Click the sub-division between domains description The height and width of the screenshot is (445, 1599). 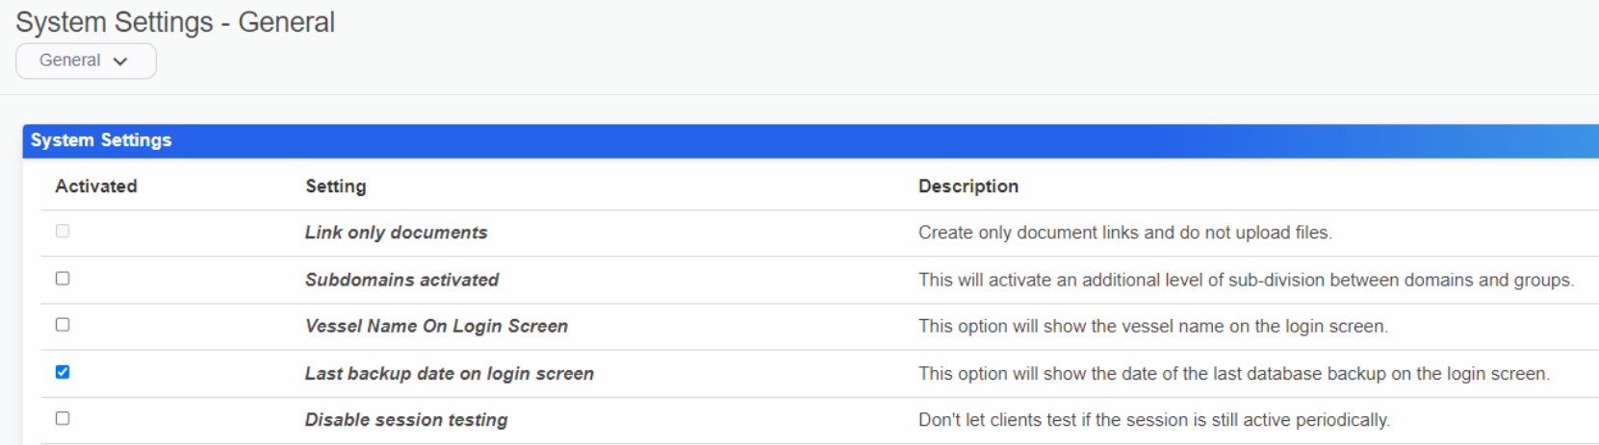tap(1246, 280)
